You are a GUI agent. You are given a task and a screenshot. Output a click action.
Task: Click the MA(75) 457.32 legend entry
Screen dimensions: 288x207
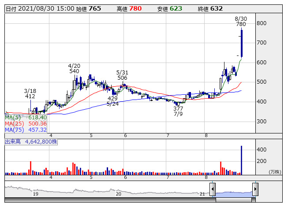click(x=26, y=130)
